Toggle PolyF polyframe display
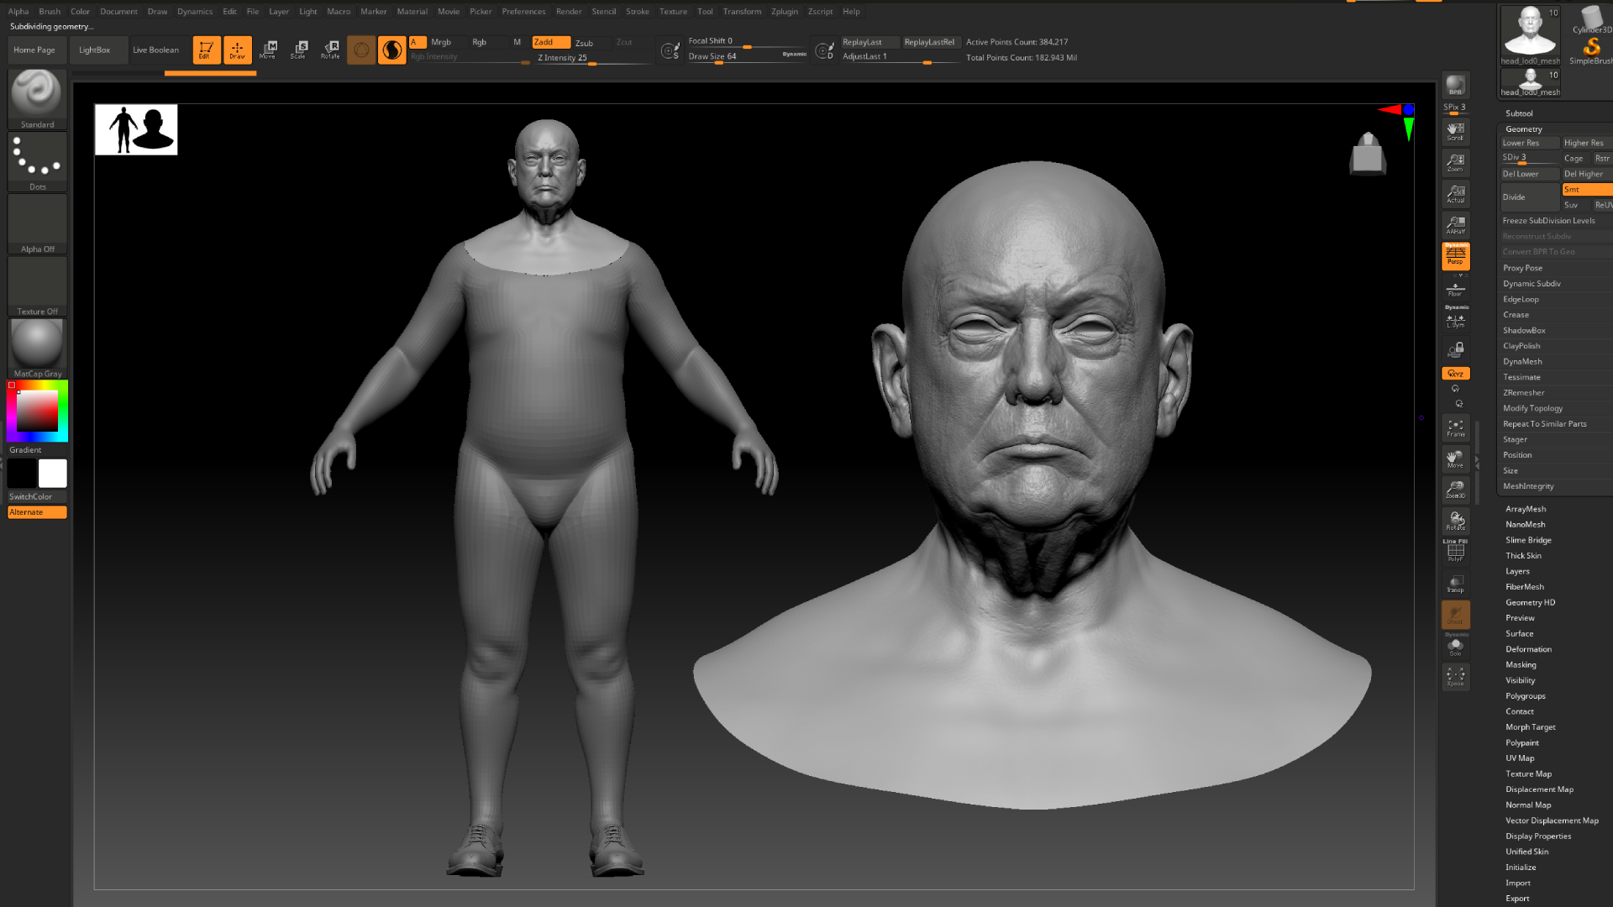 [1455, 552]
